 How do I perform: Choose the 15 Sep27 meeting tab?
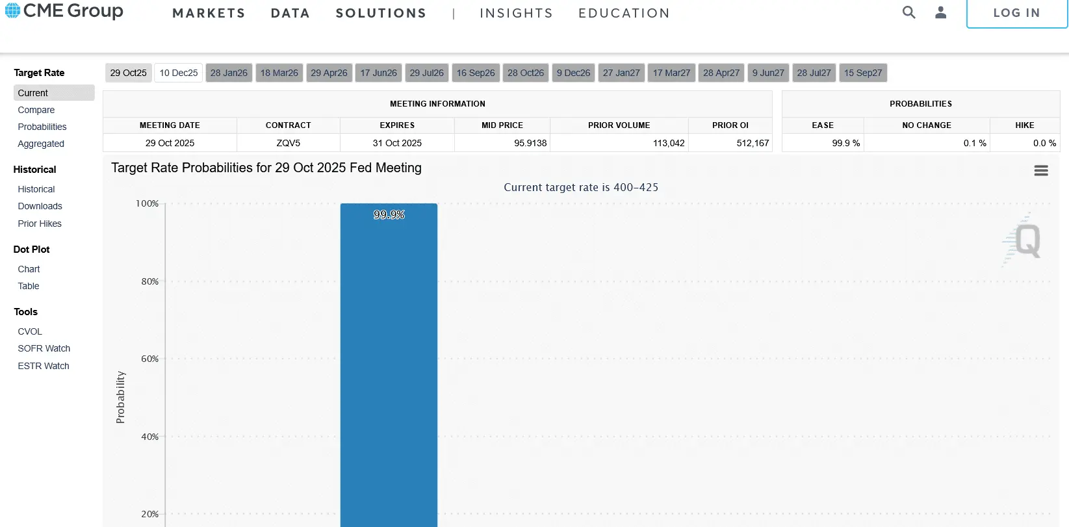tap(863, 73)
